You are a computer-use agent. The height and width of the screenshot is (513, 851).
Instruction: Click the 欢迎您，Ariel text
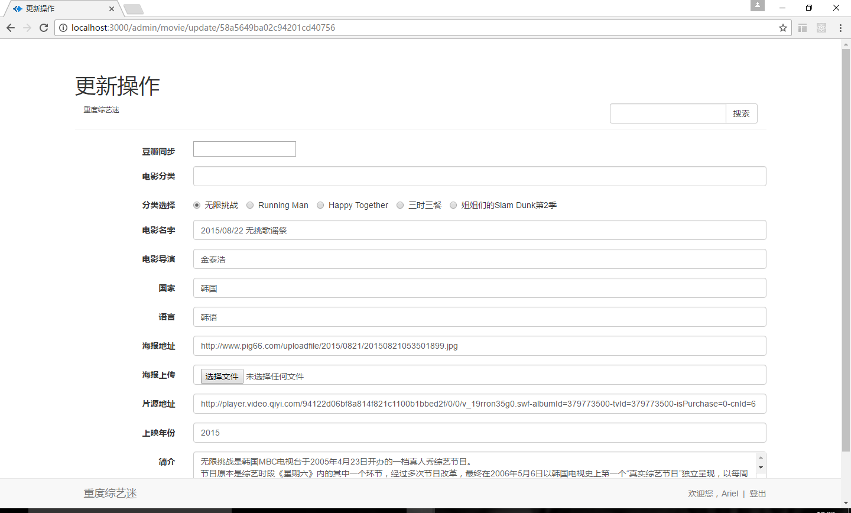[713, 493]
